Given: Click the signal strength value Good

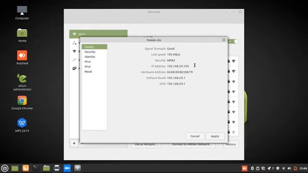Looking at the screenshot, I should pyautogui.click(x=171, y=49).
